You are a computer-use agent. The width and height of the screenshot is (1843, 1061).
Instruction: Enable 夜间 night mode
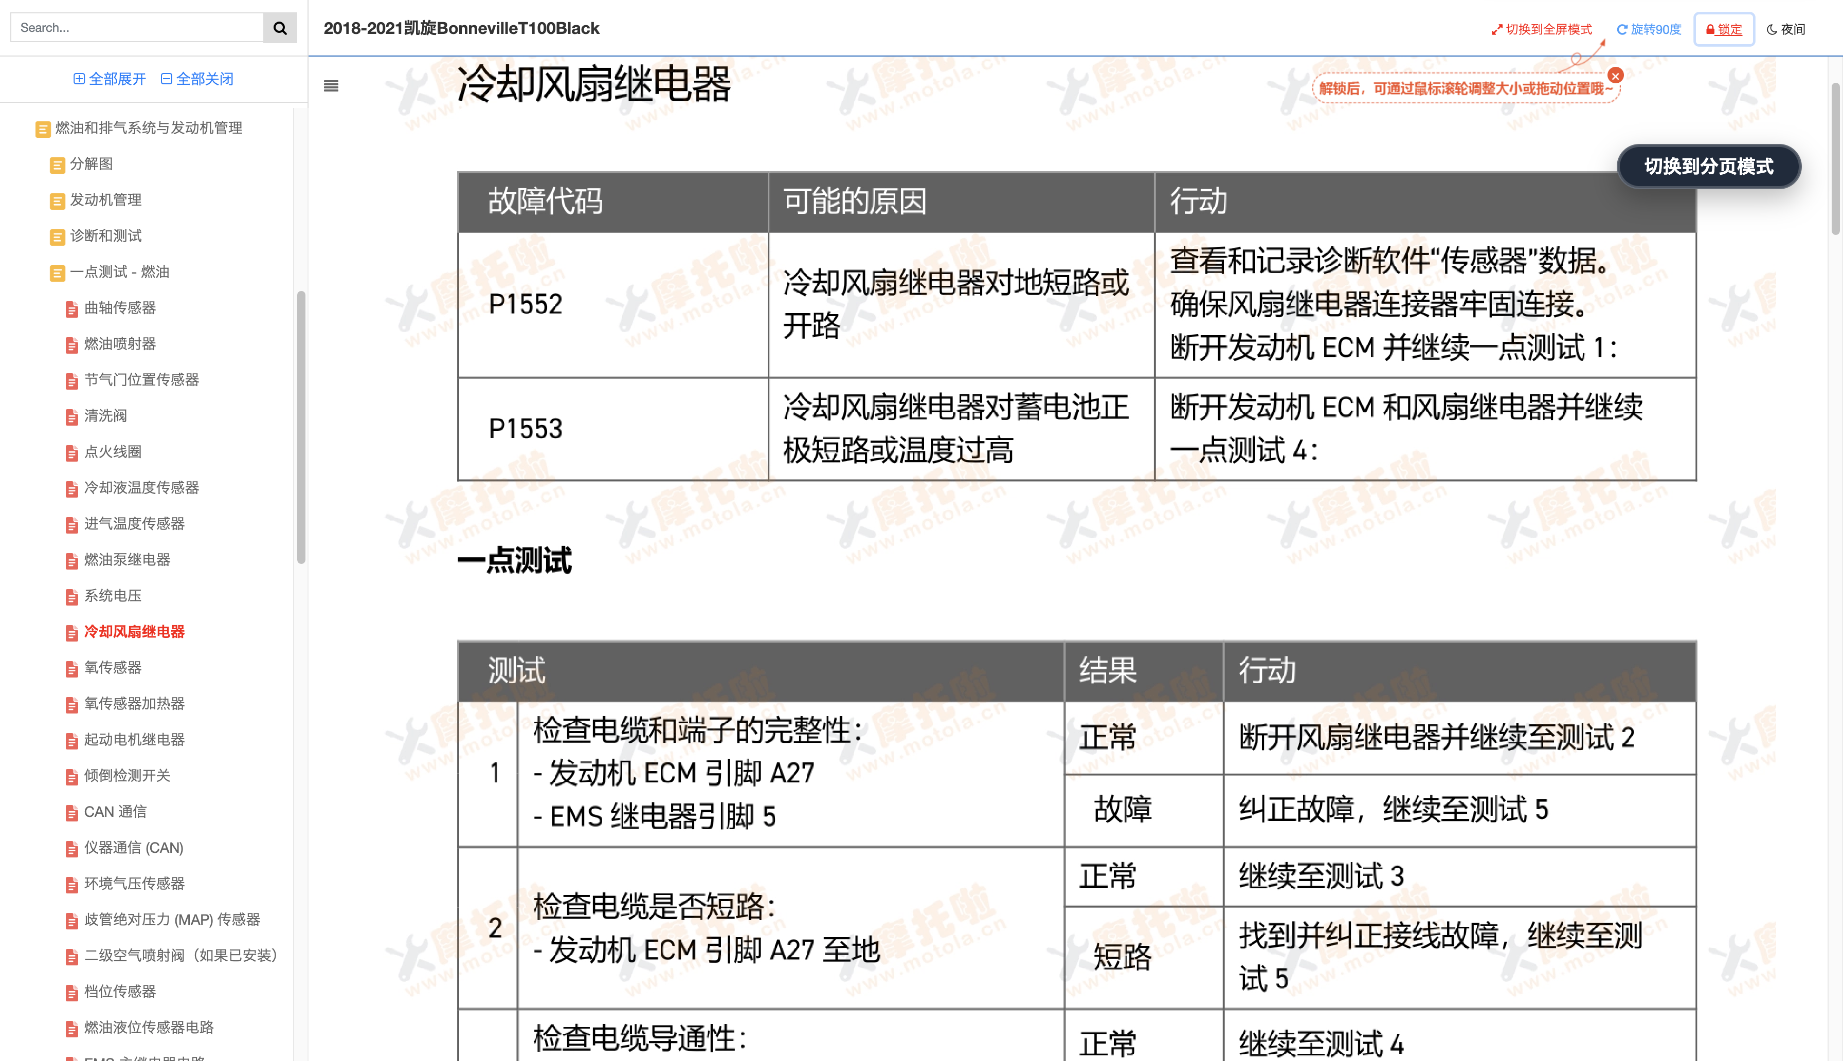[1786, 29]
